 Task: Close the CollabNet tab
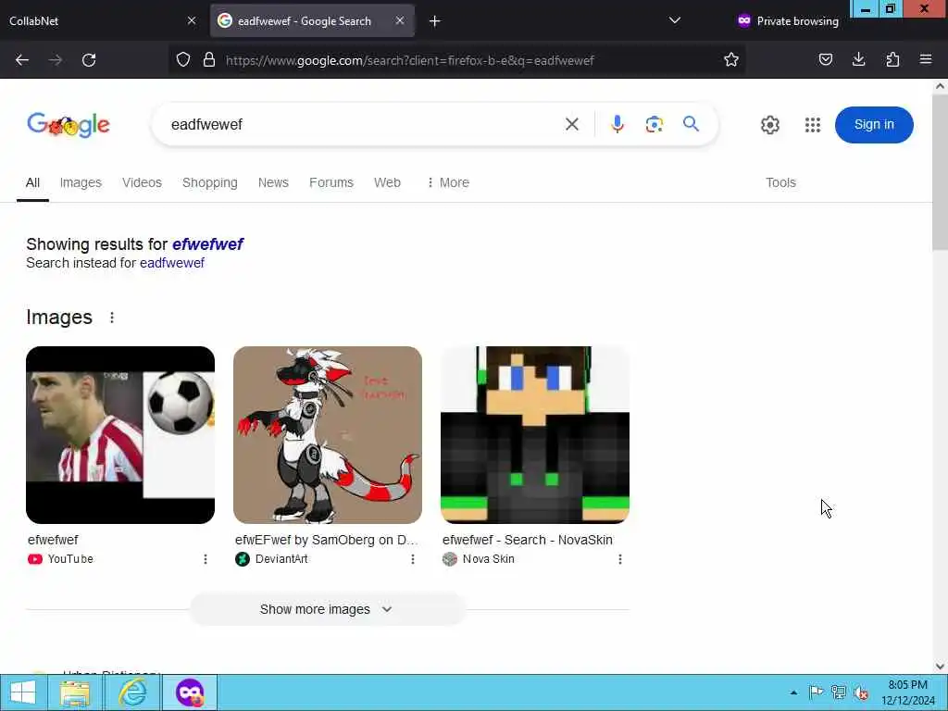[192, 20]
